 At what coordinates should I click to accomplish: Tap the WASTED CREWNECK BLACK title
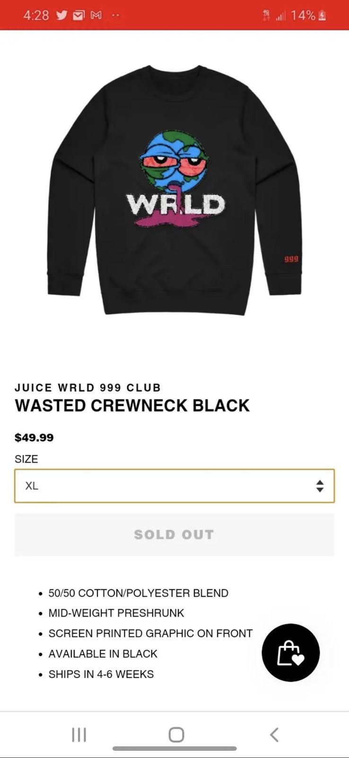(x=132, y=406)
